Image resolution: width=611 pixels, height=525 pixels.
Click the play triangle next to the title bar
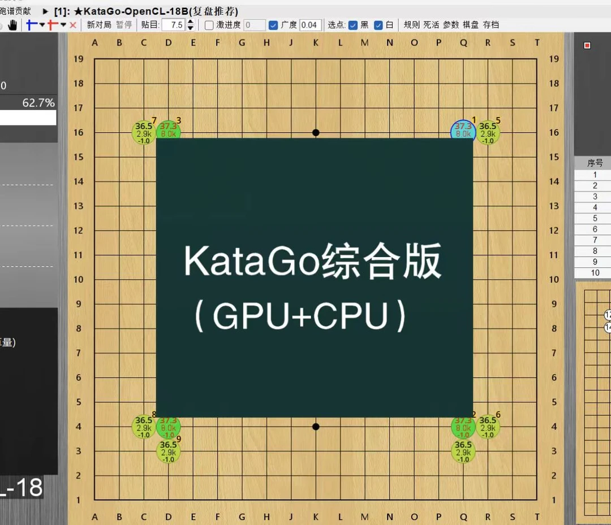(x=44, y=11)
